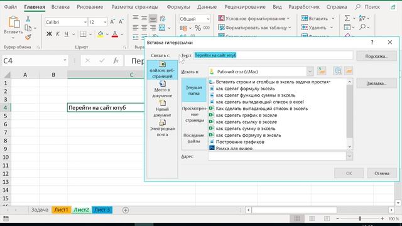
Task: Open the Искать в folder dropdown
Action: [310, 72]
